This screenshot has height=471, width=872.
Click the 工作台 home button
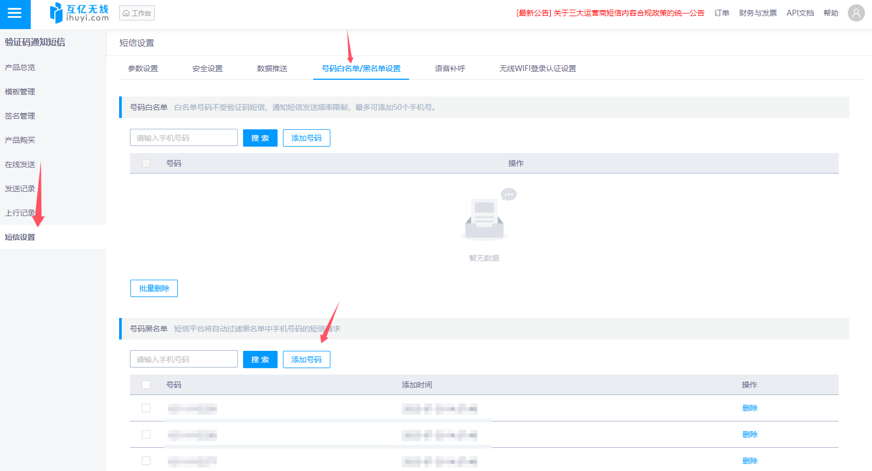(137, 13)
